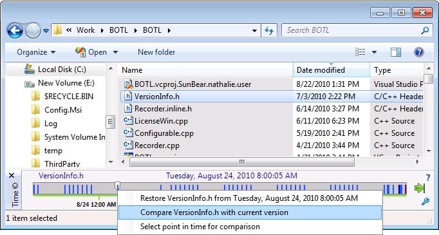Choose Select point in time for comparison

point(250,227)
